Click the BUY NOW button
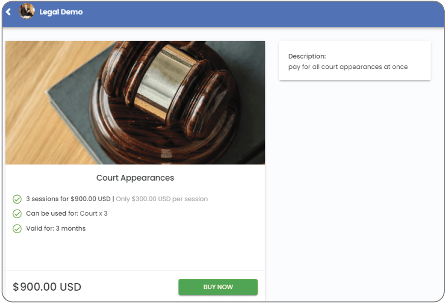This screenshot has width=446, height=303. (218, 287)
